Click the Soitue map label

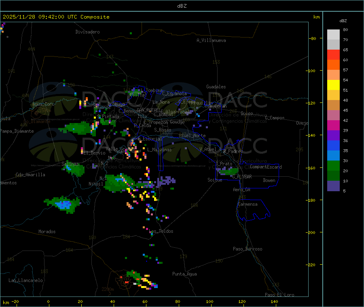[215, 180]
